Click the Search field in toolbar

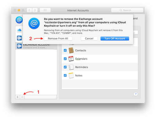(127, 10)
